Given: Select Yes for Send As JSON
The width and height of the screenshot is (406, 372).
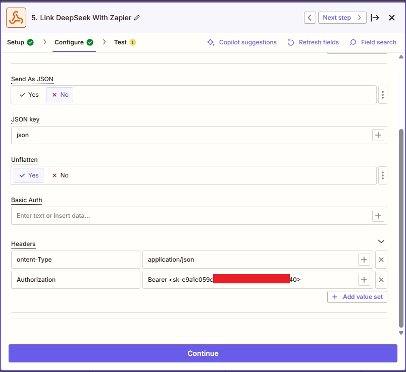Looking at the screenshot, I should 29,95.
